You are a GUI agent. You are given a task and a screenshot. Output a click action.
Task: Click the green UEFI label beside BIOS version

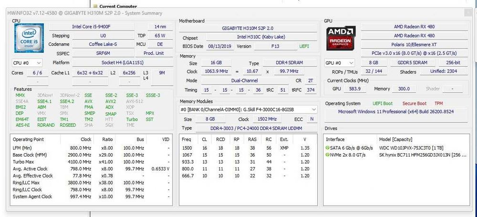[304, 47]
